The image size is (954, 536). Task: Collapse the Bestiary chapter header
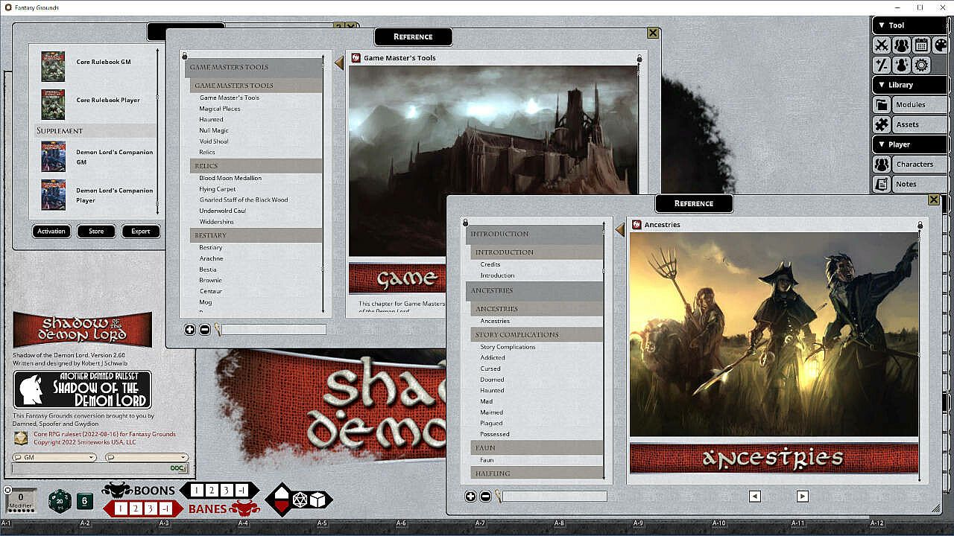coord(256,235)
